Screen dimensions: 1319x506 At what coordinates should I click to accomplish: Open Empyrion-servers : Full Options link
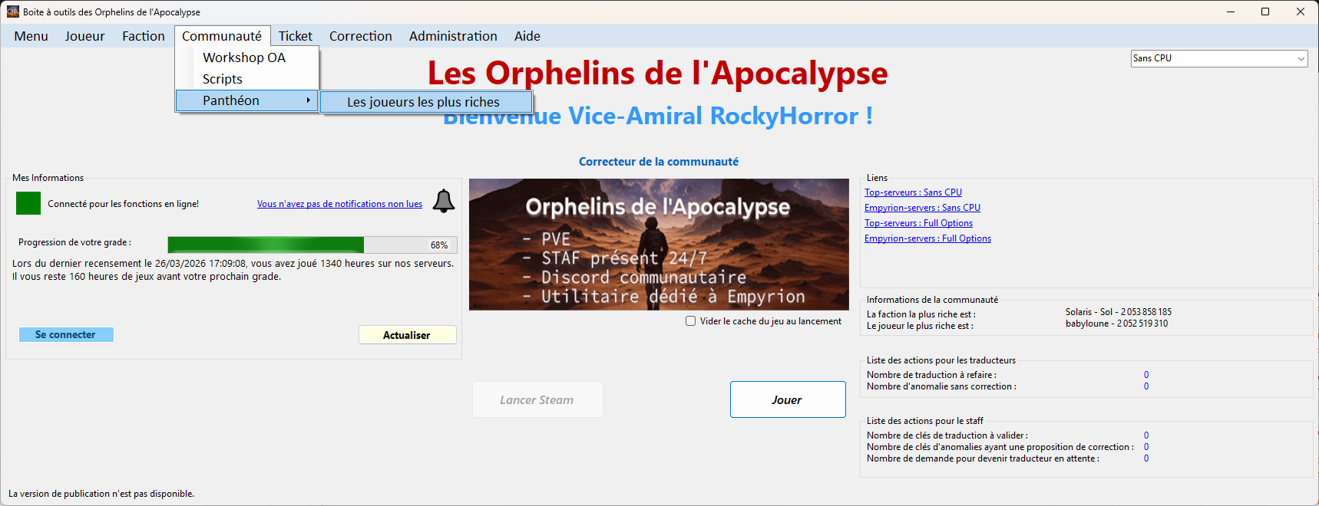tap(927, 238)
